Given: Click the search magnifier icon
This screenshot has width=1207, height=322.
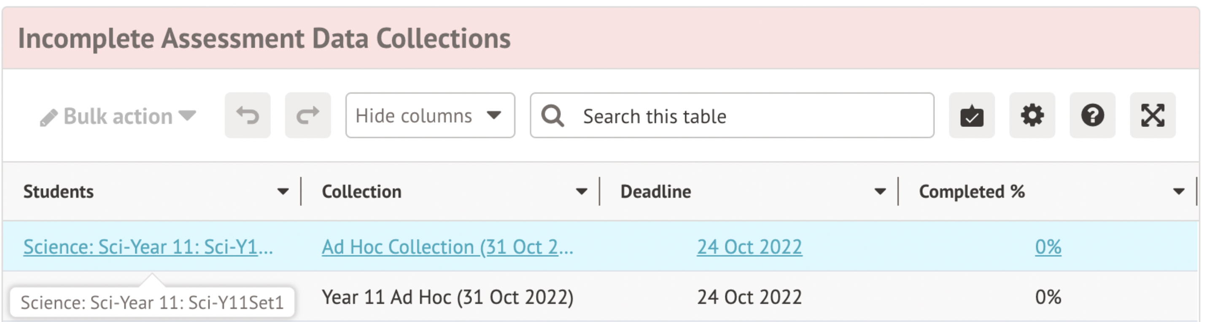Looking at the screenshot, I should click(x=553, y=115).
